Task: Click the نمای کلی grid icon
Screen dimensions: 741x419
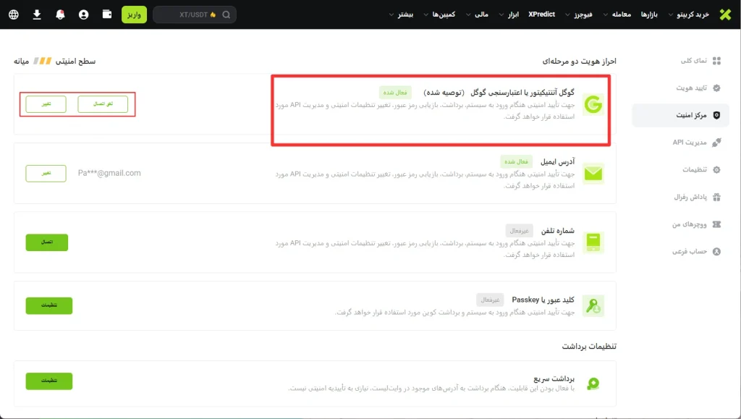Action: pos(716,61)
